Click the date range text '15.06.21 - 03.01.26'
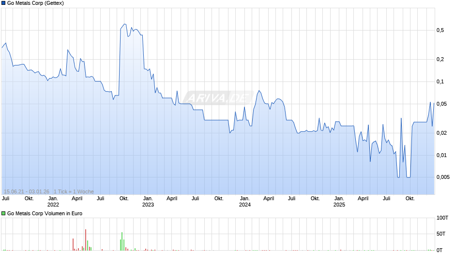The width and height of the screenshot is (455, 255). [27, 191]
